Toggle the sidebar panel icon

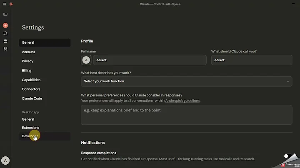coord(5,14)
